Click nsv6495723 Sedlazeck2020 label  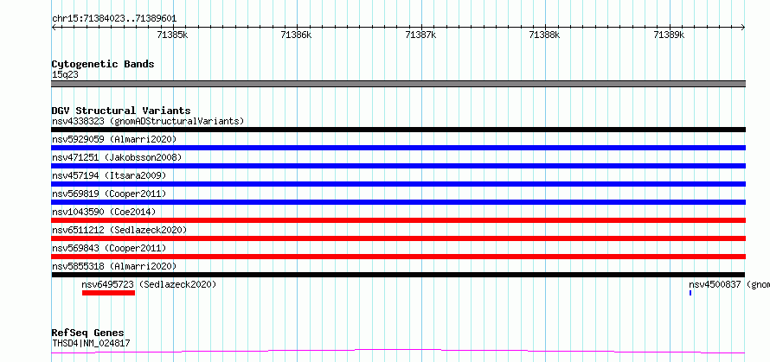149,284
